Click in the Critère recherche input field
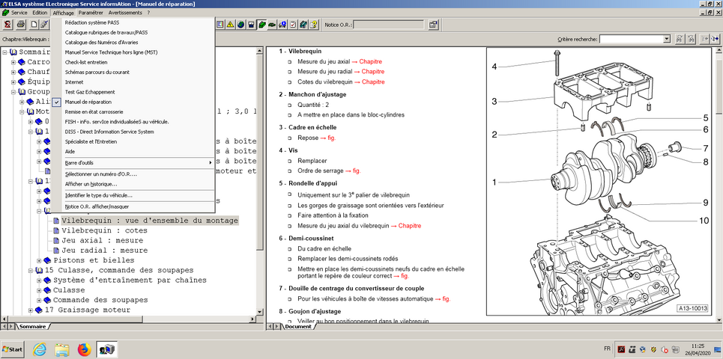The image size is (723, 359). [631, 40]
